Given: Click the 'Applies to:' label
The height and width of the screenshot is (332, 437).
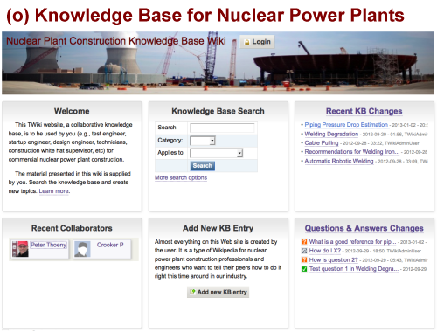Looking at the screenshot, I should (171, 153).
